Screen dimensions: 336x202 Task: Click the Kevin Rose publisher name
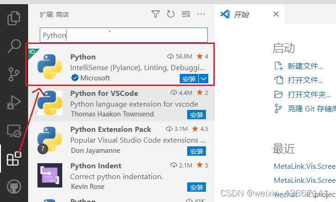pos(88,187)
